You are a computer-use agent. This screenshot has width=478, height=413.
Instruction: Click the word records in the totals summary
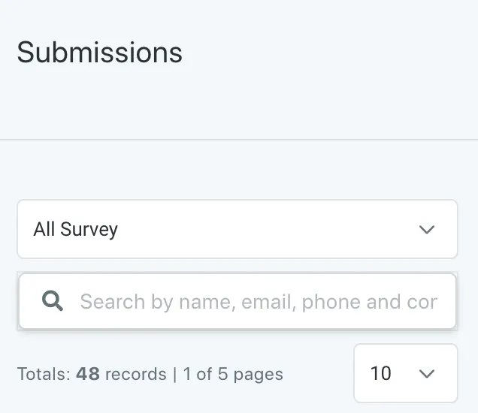pos(135,374)
